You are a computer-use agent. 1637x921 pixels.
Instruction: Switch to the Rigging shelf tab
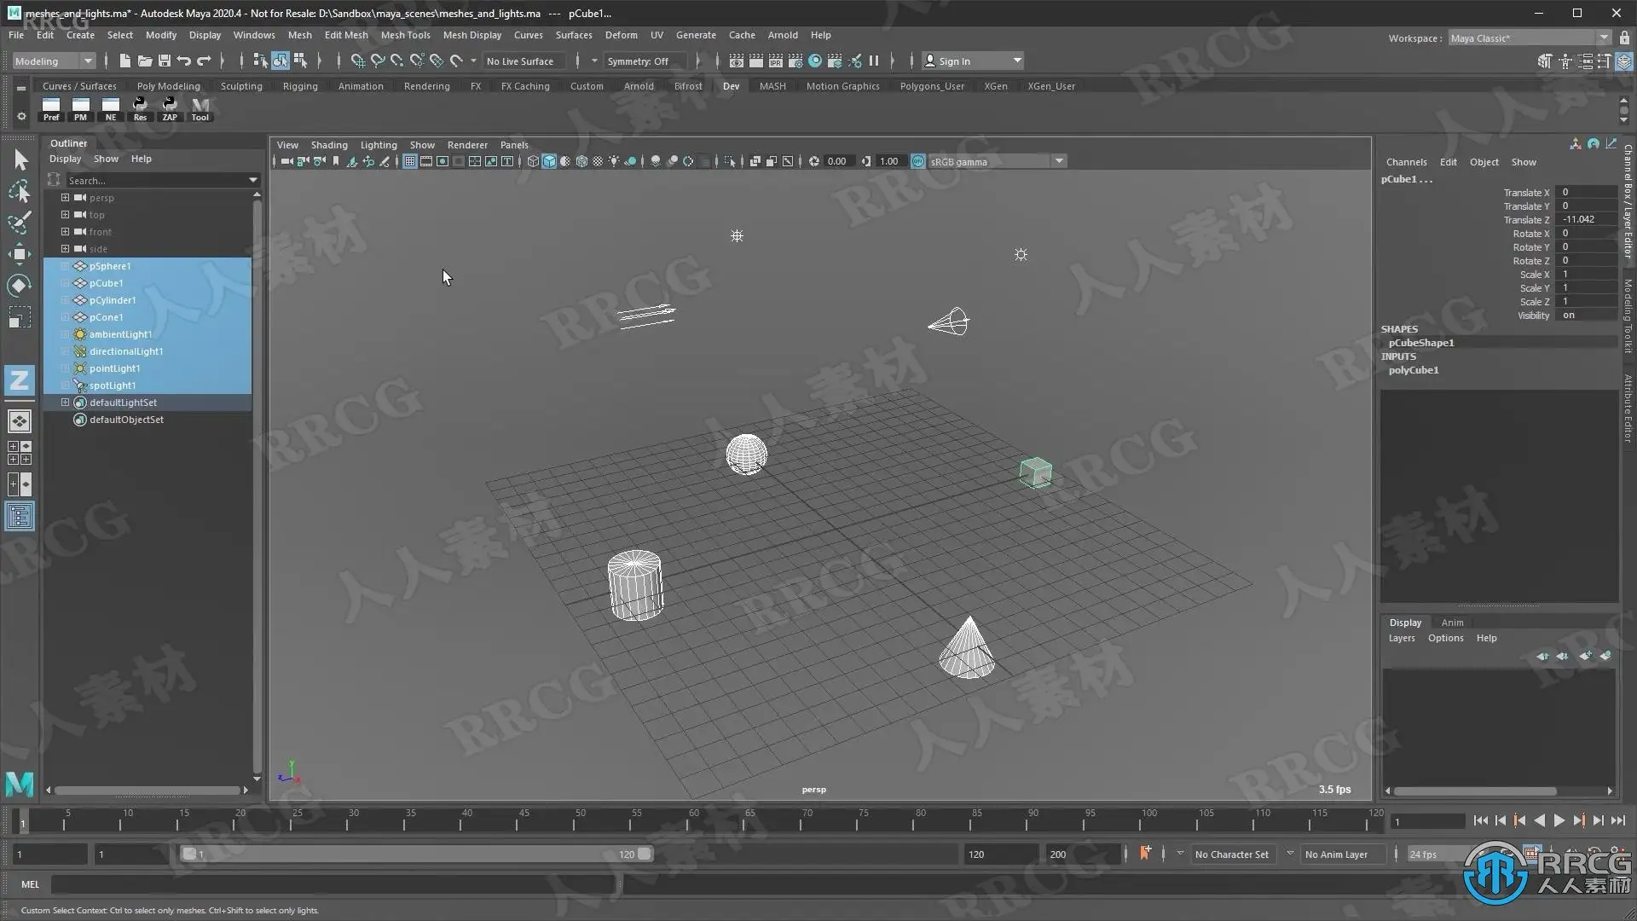pos(300,86)
